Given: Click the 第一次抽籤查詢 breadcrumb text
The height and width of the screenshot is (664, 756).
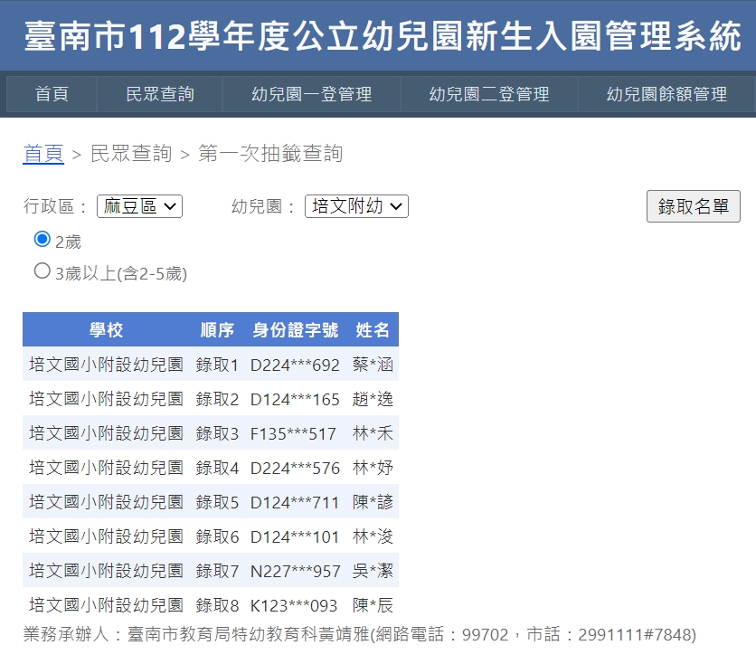Looking at the screenshot, I should click(270, 154).
